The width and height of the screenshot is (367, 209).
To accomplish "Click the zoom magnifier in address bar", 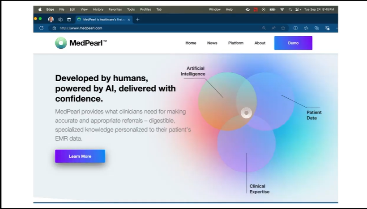I will (264, 28).
